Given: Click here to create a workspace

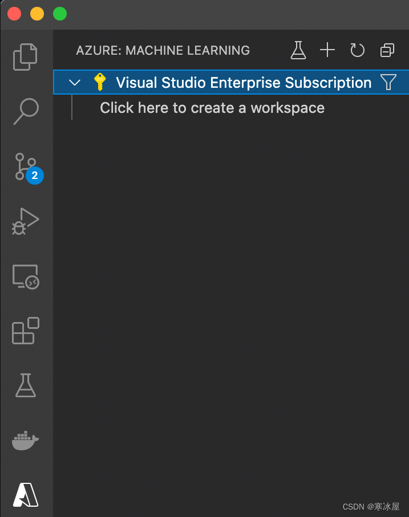Looking at the screenshot, I should tap(212, 107).
